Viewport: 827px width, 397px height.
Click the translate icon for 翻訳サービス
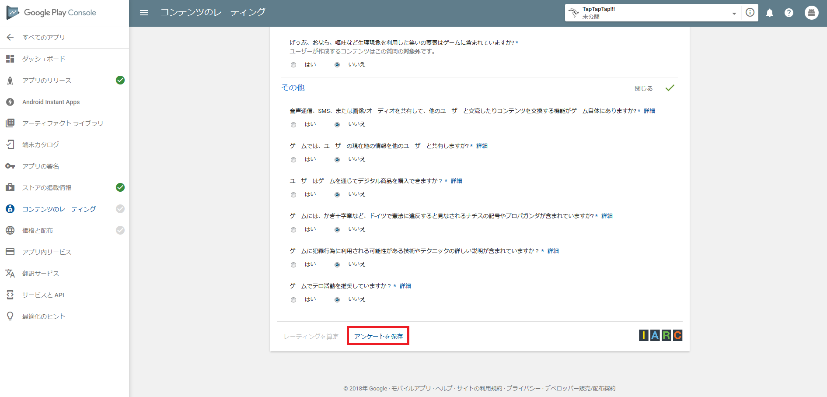click(x=10, y=273)
